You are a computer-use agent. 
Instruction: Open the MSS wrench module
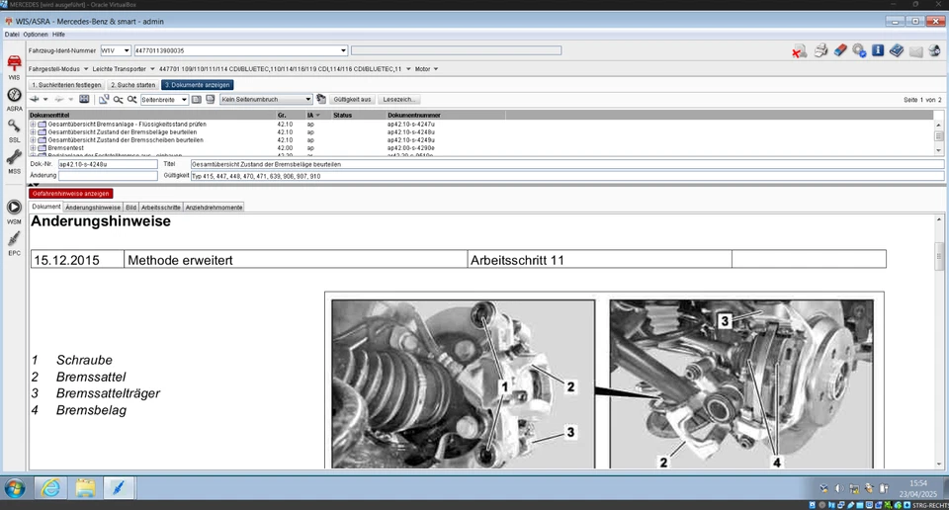(14, 162)
